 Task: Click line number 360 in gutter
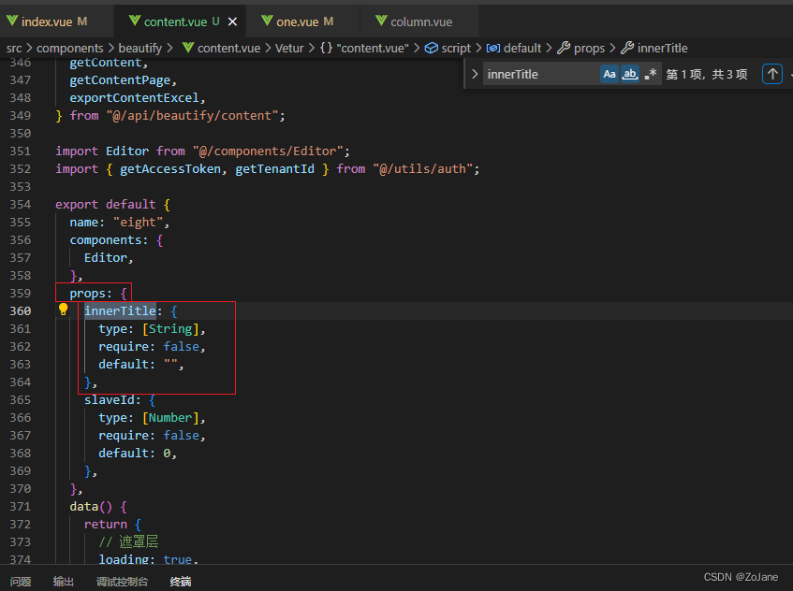pos(21,311)
